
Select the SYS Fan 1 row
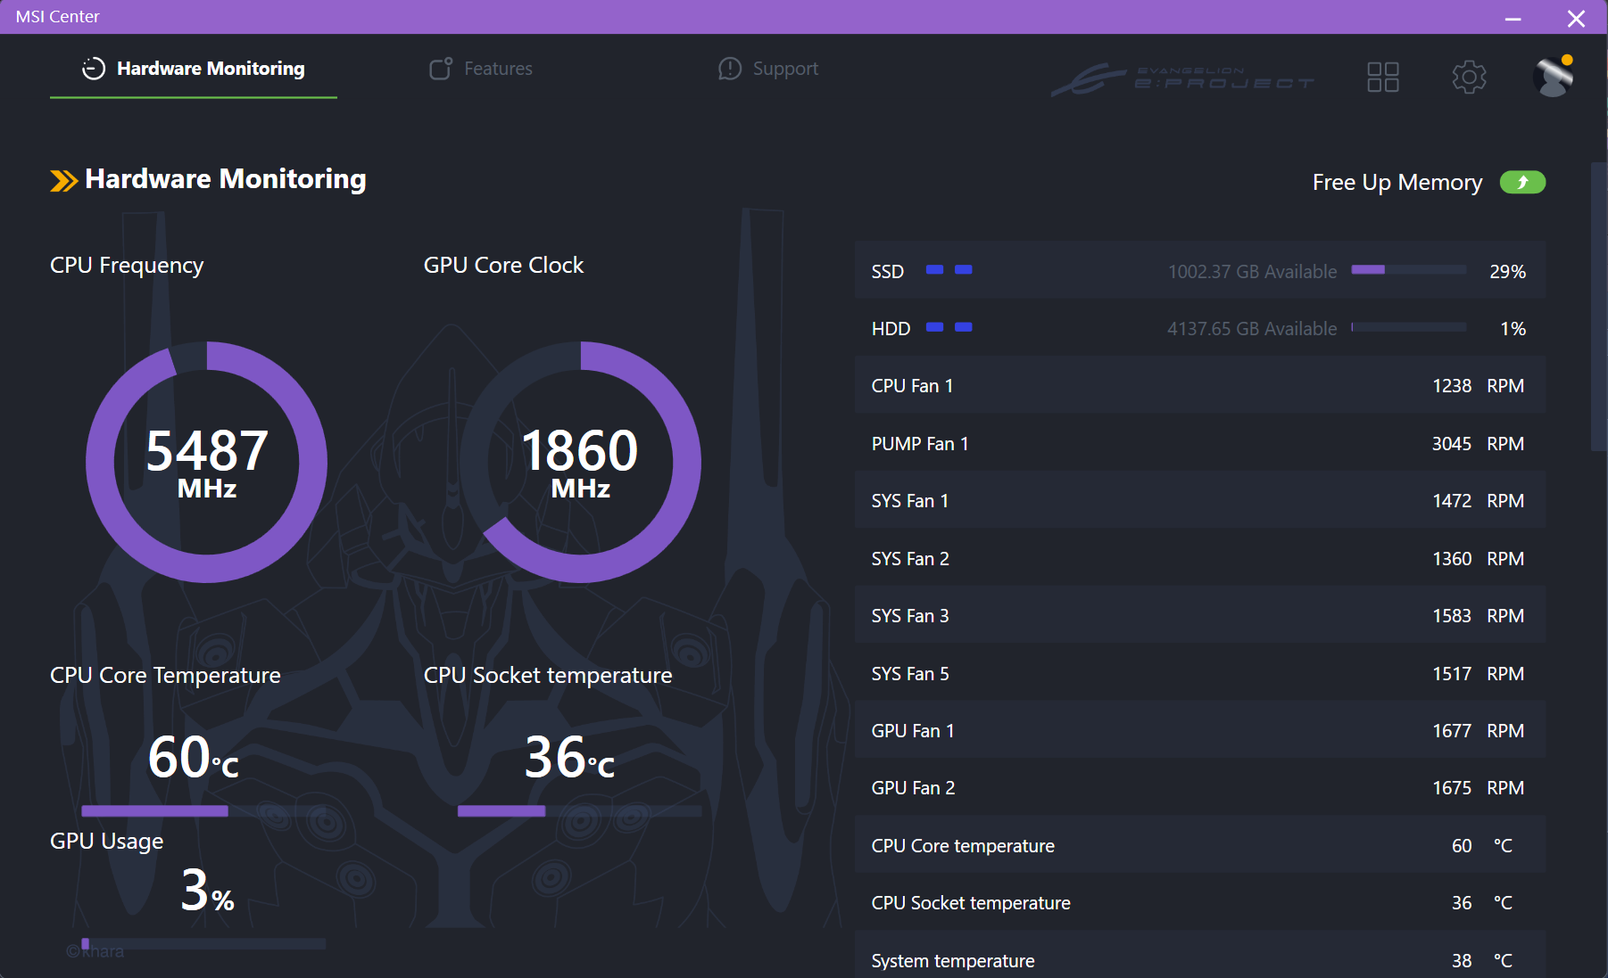[1200, 500]
